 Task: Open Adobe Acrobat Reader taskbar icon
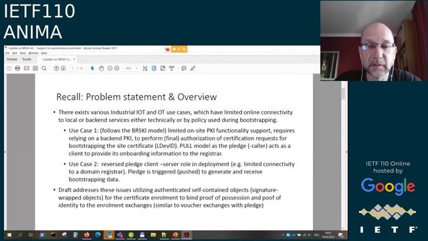click(187, 235)
